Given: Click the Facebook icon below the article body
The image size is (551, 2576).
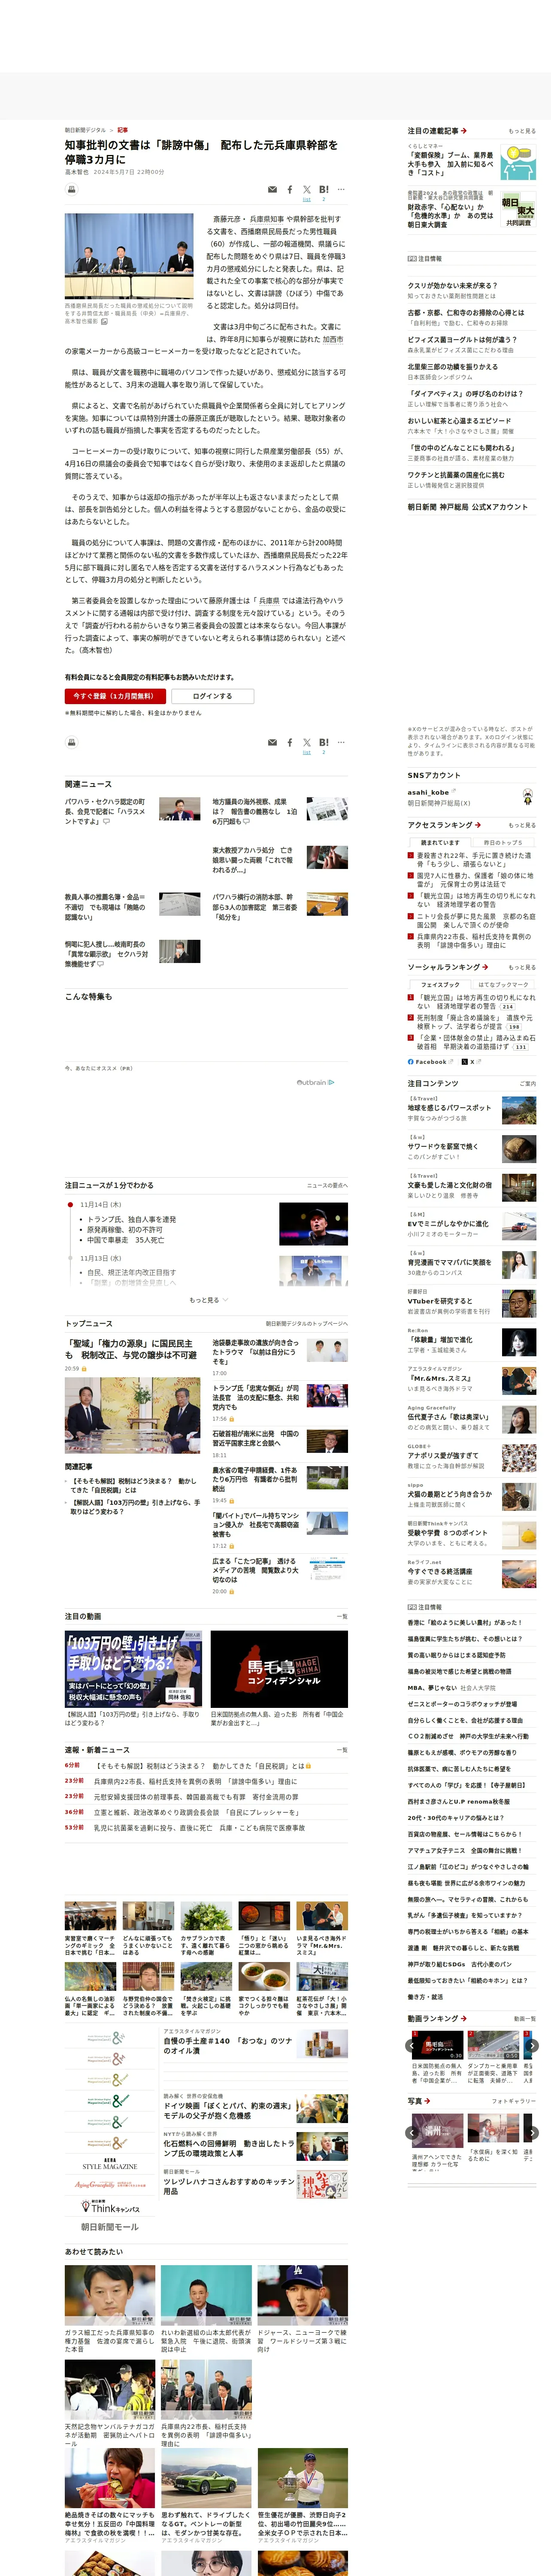Looking at the screenshot, I should point(290,743).
